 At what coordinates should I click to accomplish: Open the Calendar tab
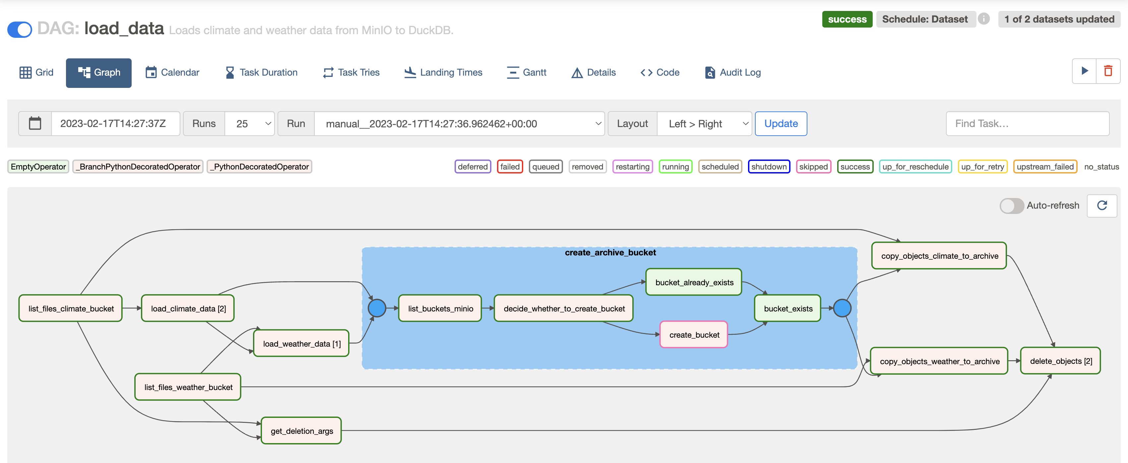[172, 72]
